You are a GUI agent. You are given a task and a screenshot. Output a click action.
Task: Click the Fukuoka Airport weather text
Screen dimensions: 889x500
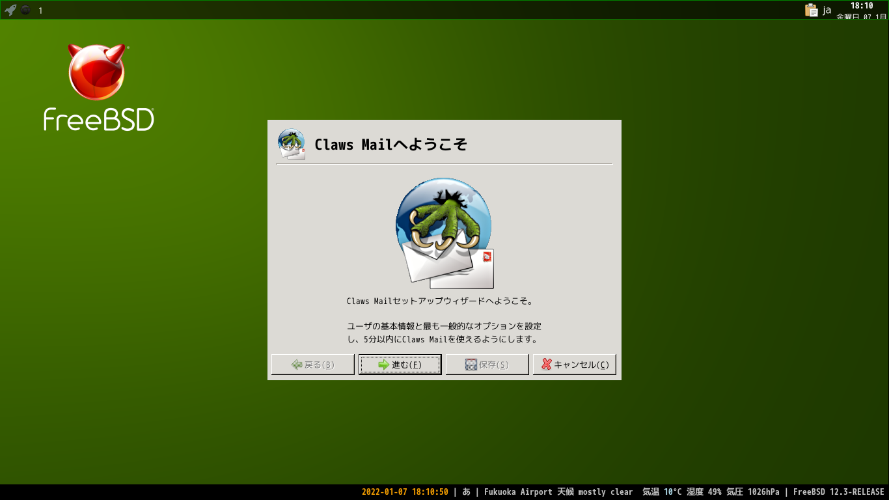[x=558, y=492]
